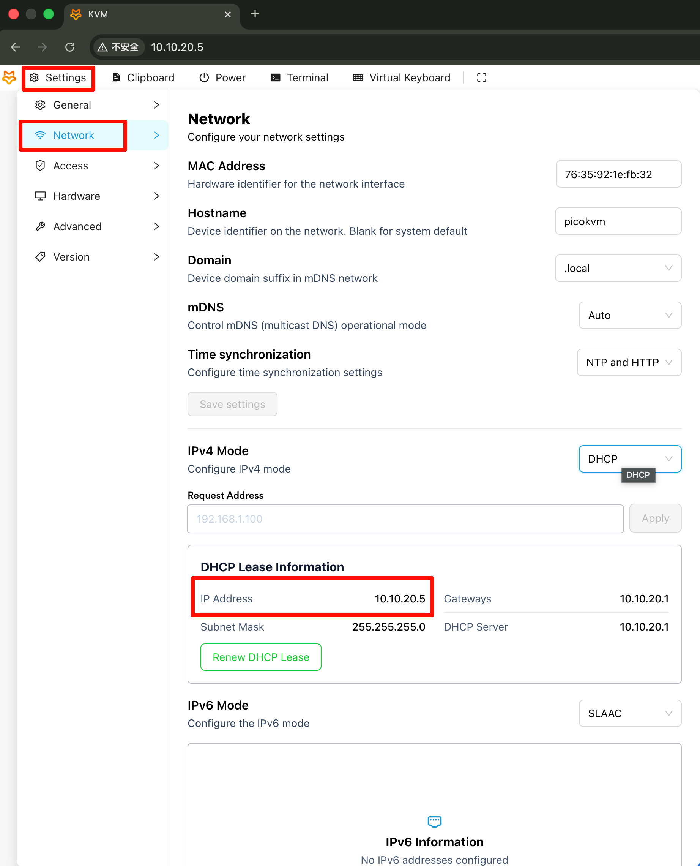This screenshot has width=700, height=866.
Task: Show the Virtual Keyboard
Action: [401, 77]
